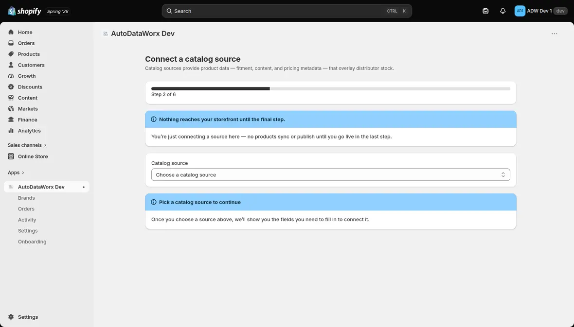Open the app's Settings subpage
The width and height of the screenshot is (574, 327).
click(x=28, y=231)
